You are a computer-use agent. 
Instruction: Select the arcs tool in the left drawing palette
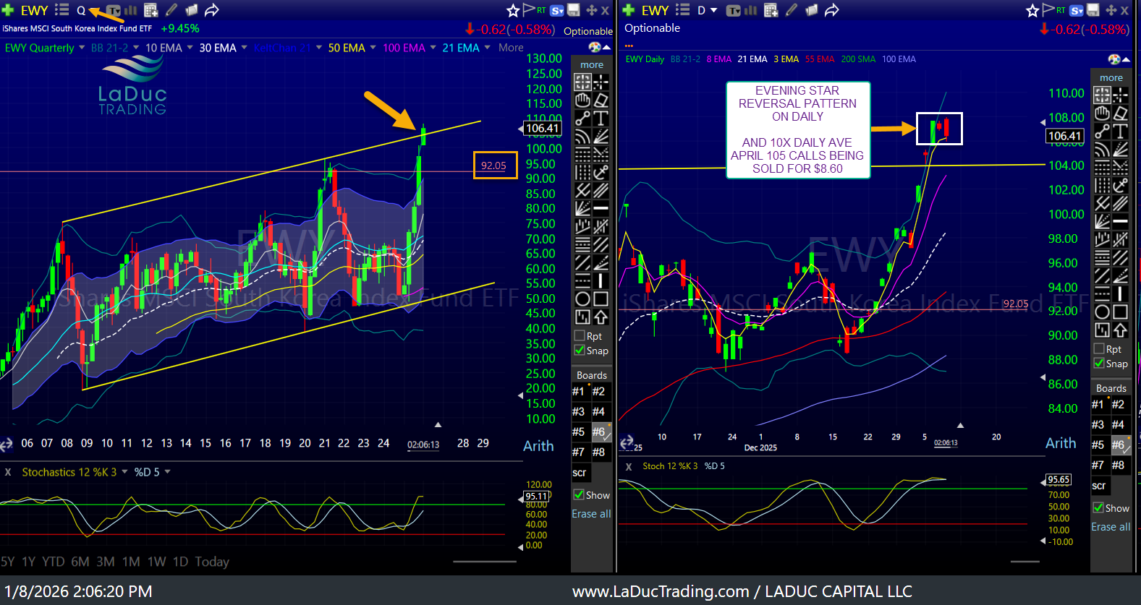[582, 136]
